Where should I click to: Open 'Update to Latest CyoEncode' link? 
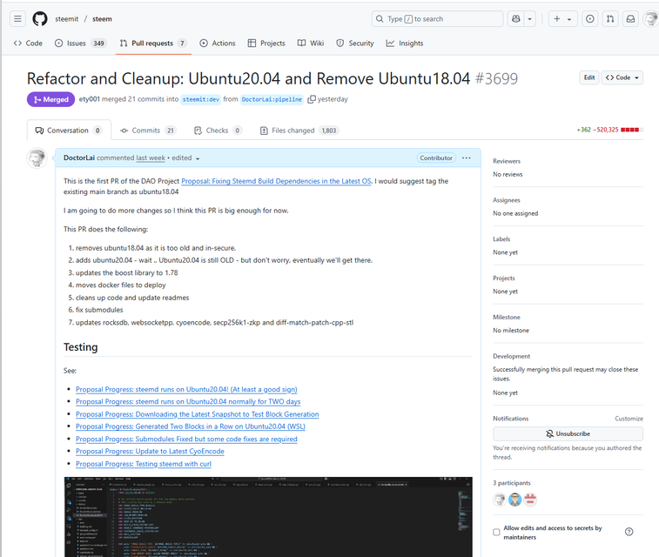tap(150, 451)
